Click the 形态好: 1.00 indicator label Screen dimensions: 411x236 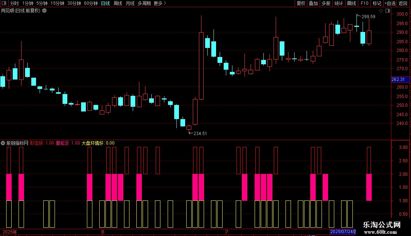pos(42,143)
